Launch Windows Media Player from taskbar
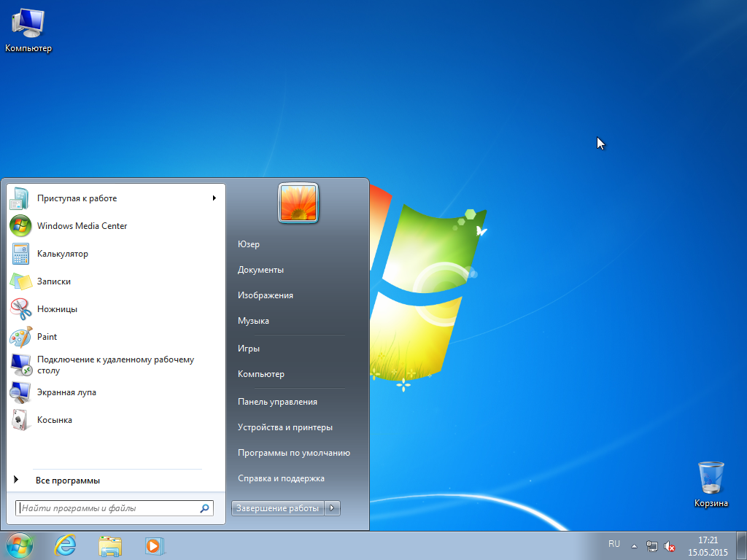Viewport: 747px width, 560px height. tap(154, 545)
